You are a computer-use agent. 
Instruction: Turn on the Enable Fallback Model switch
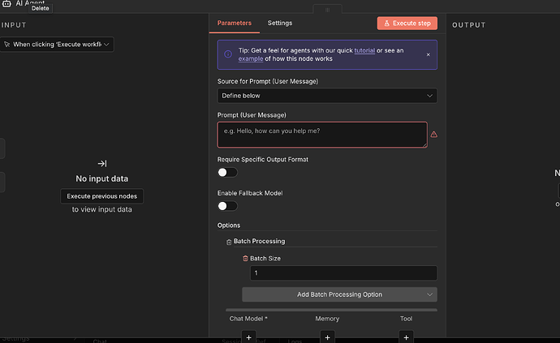(227, 206)
